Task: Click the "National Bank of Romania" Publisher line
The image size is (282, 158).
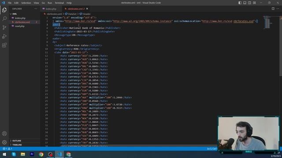Action: click(87, 28)
